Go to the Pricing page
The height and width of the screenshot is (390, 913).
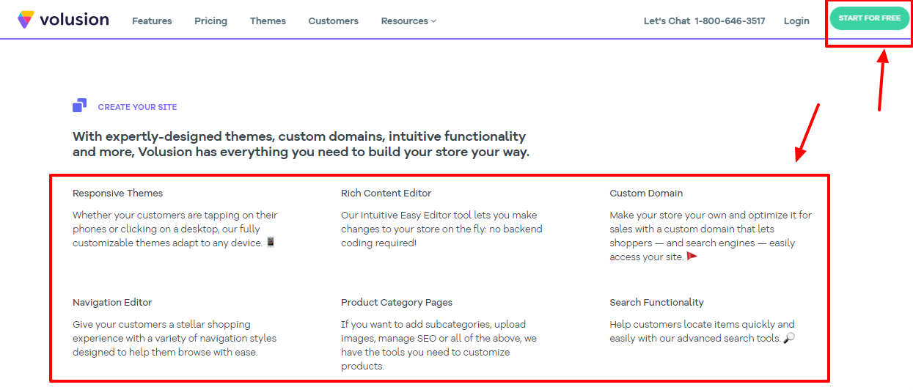[210, 21]
